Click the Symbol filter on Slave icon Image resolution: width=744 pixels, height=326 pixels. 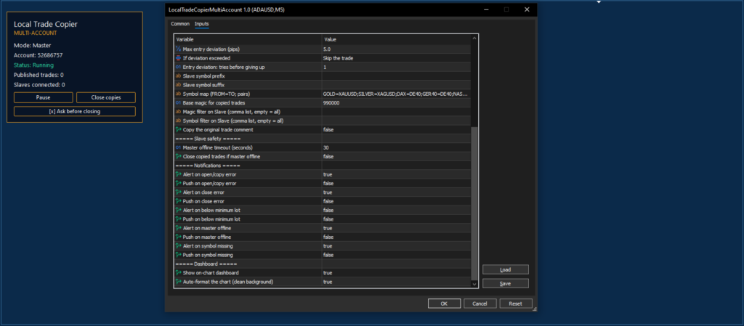pyautogui.click(x=179, y=121)
